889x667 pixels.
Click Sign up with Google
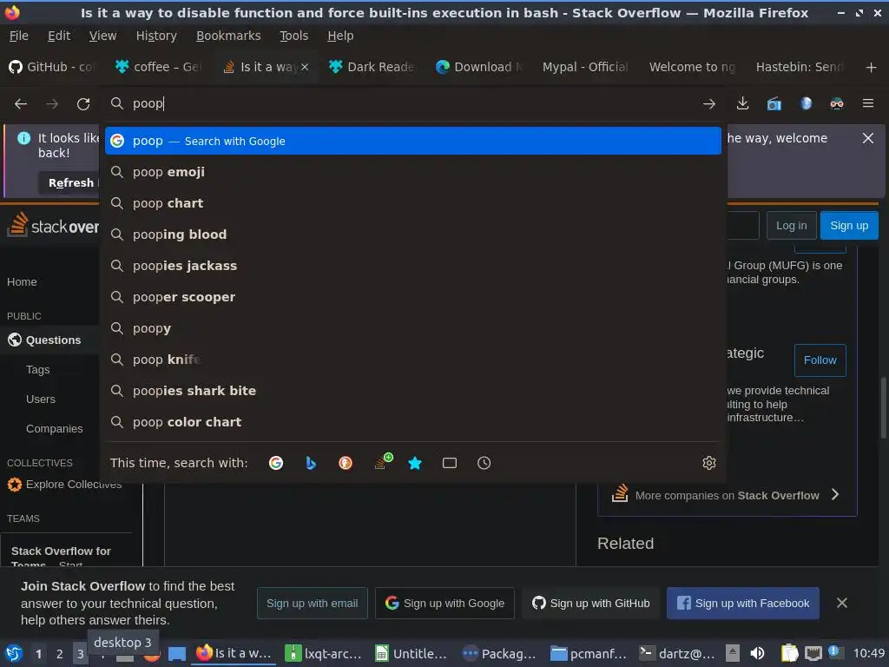point(444,603)
